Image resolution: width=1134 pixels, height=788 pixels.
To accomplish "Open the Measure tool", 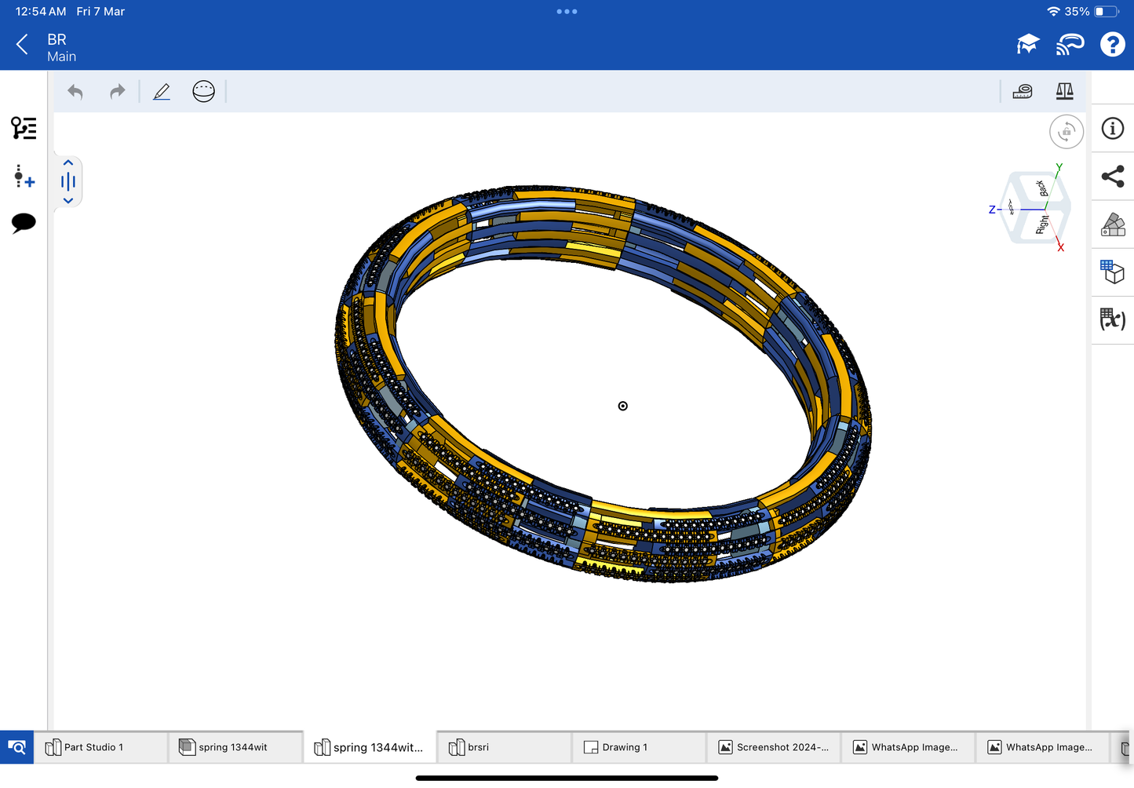I will [1023, 92].
